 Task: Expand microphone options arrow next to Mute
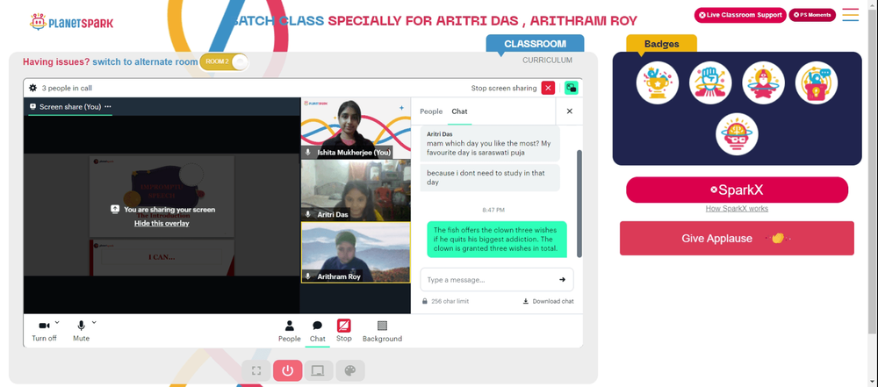tap(94, 322)
